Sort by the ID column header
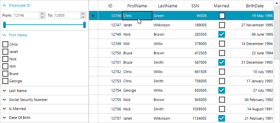The image size is (280, 123). [110, 6]
